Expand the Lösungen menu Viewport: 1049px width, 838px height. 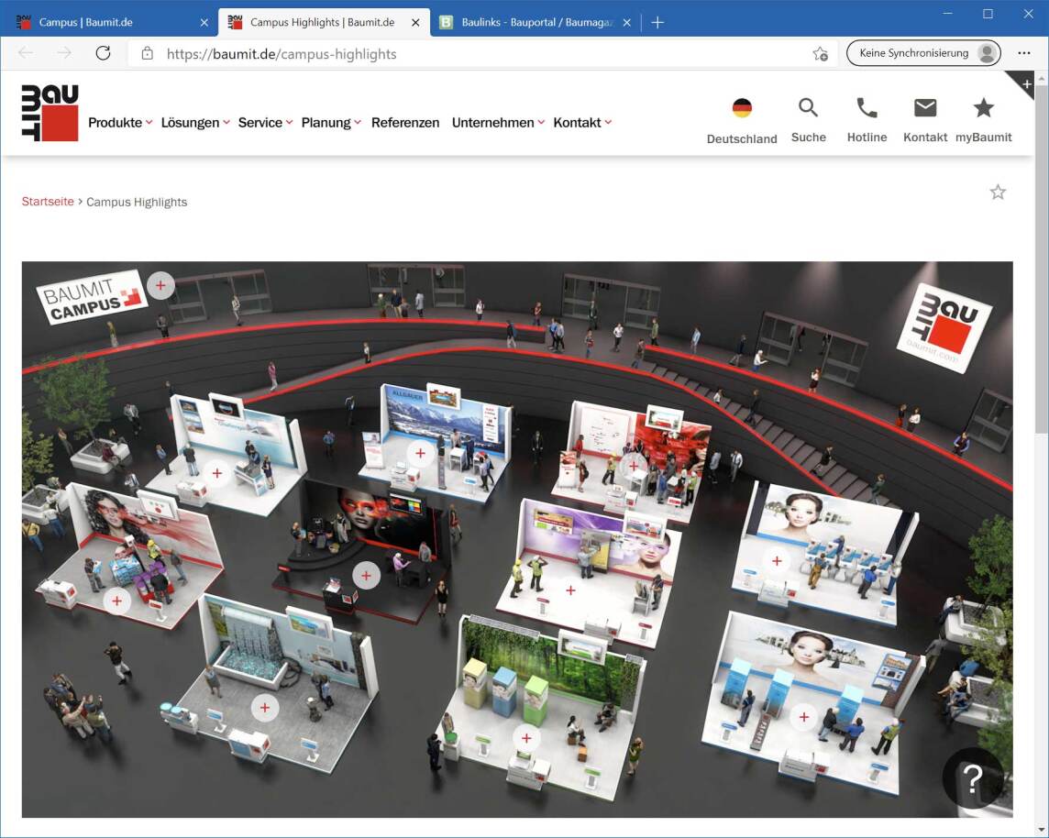[195, 122]
